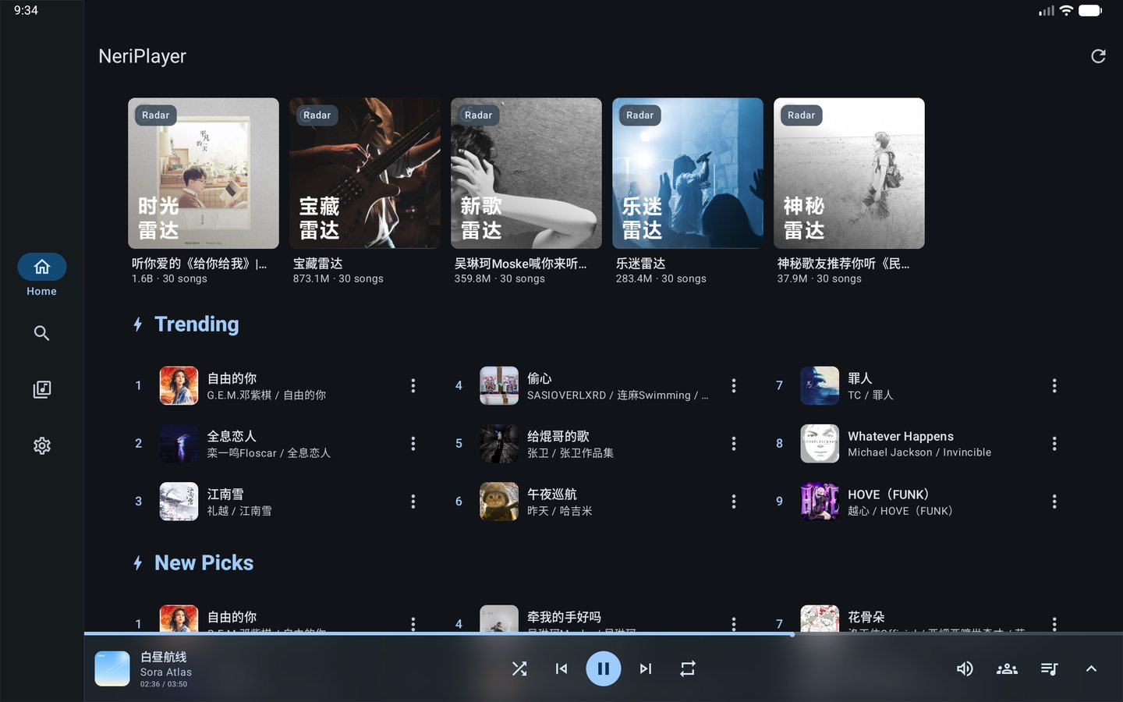Go to the Home tab
This screenshot has height=702, width=1123.
(42, 275)
